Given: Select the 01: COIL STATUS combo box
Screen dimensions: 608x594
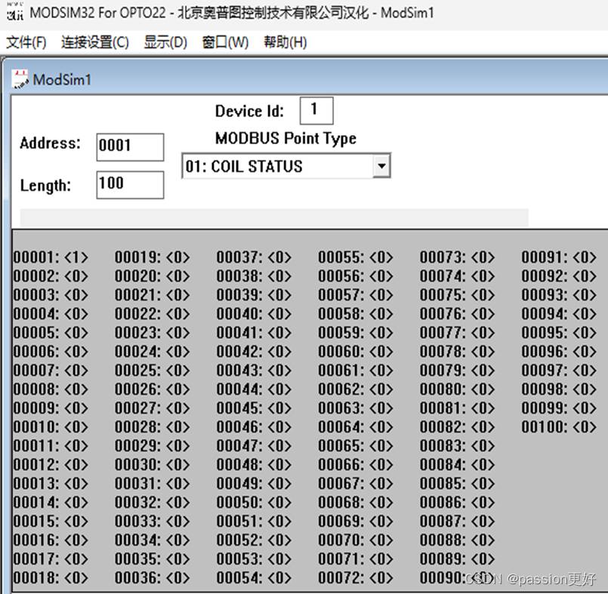Looking at the screenshot, I should point(286,166).
